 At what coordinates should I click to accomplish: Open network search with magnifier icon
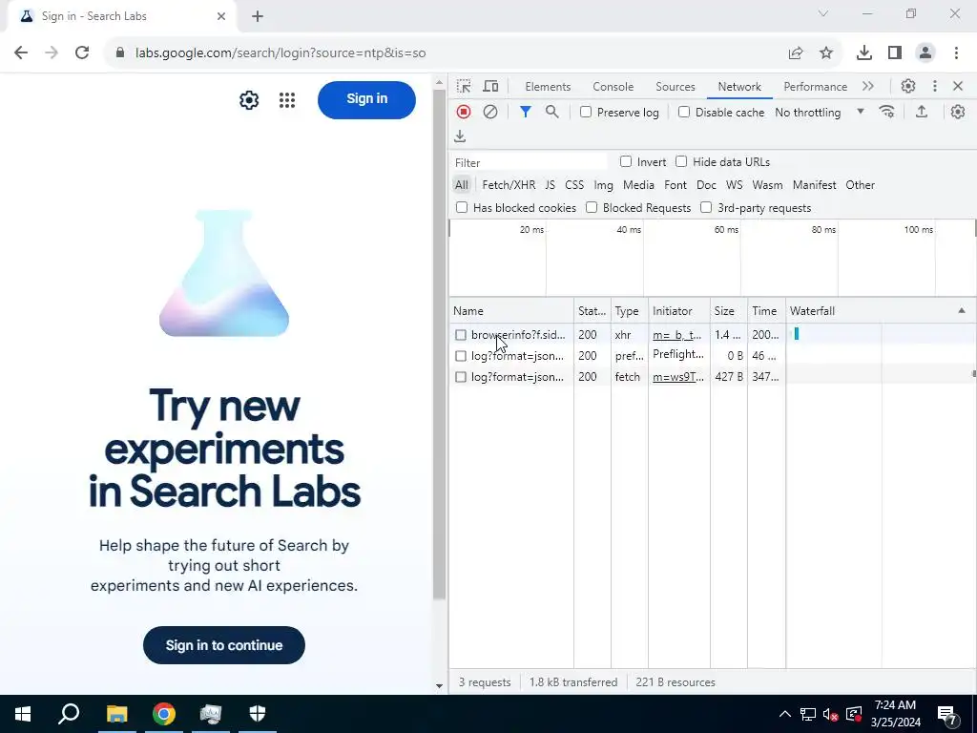click(552, 112)
